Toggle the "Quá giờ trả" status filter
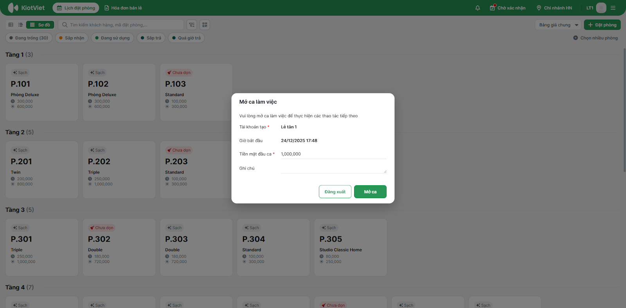This screenshot has width=626, height=308. point(186,38)
